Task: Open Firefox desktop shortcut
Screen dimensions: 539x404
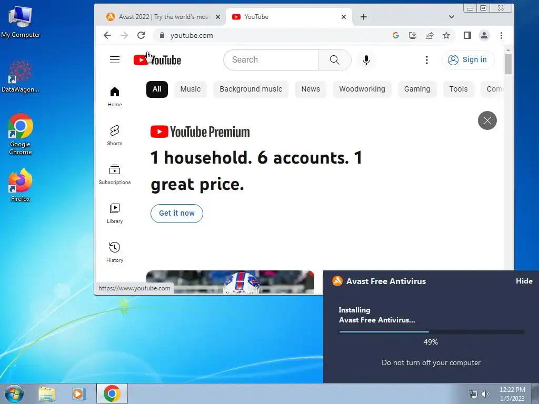Action: pyautogui.click(x=21, y=185)
